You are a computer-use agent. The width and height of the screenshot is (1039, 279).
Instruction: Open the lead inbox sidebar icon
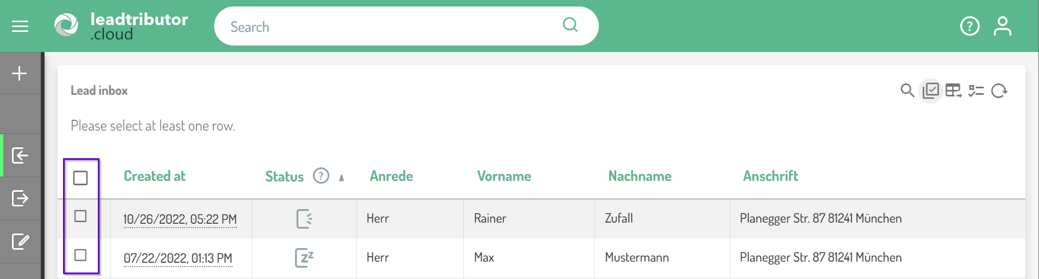20,155
